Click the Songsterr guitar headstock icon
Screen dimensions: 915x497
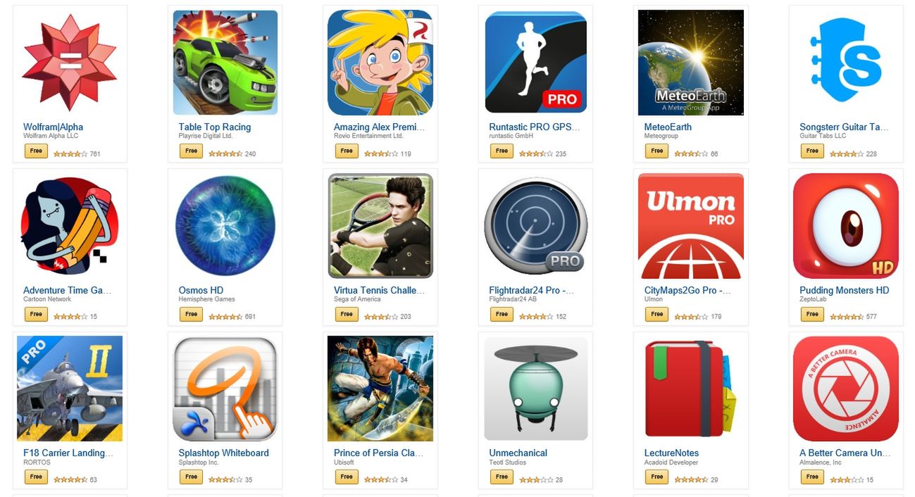846,63
